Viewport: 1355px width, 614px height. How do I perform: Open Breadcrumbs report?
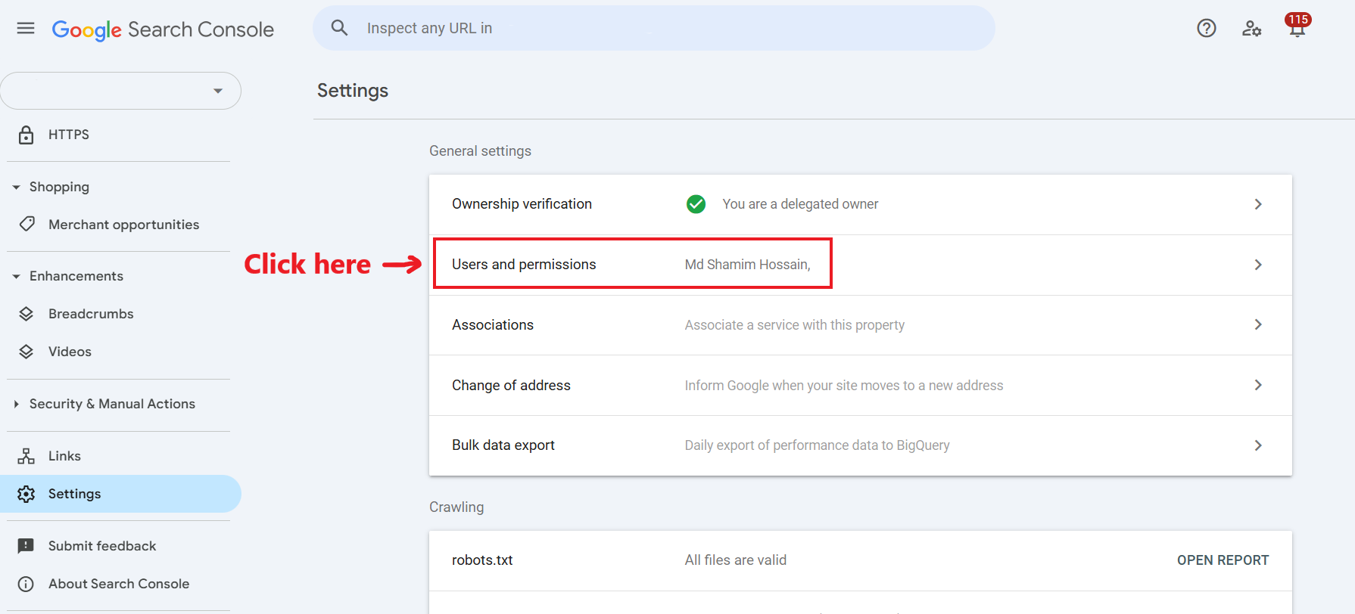coord(91,314)
